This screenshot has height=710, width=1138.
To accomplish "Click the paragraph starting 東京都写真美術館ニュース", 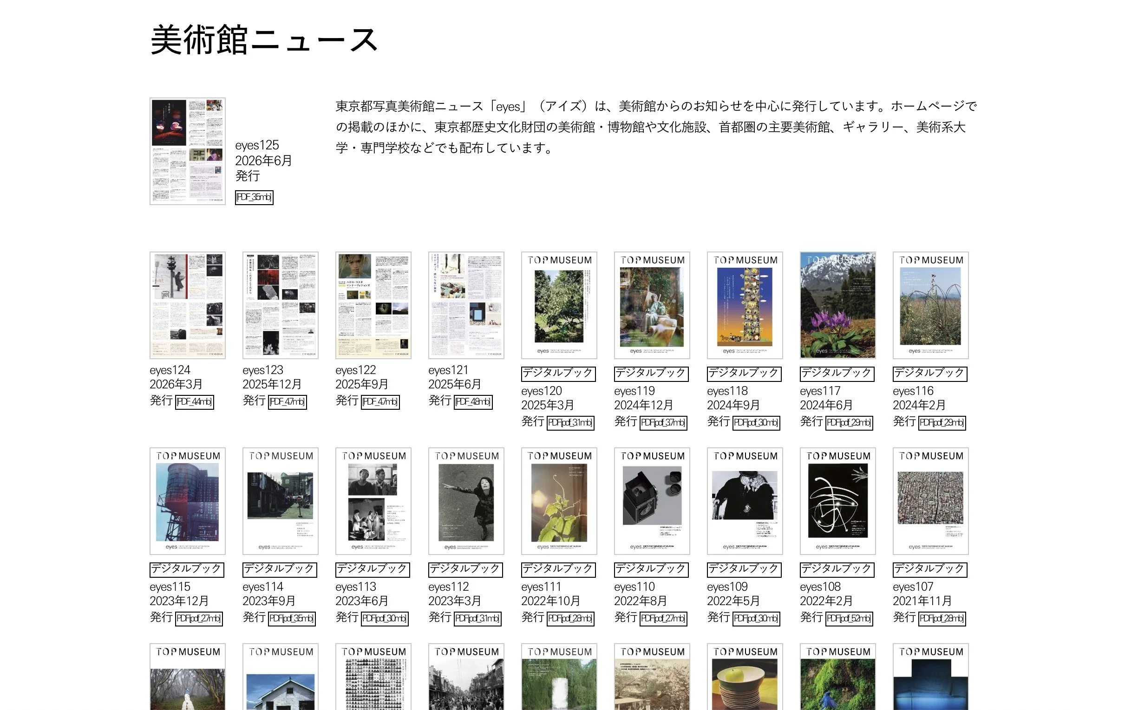I will tap(656, 127).
